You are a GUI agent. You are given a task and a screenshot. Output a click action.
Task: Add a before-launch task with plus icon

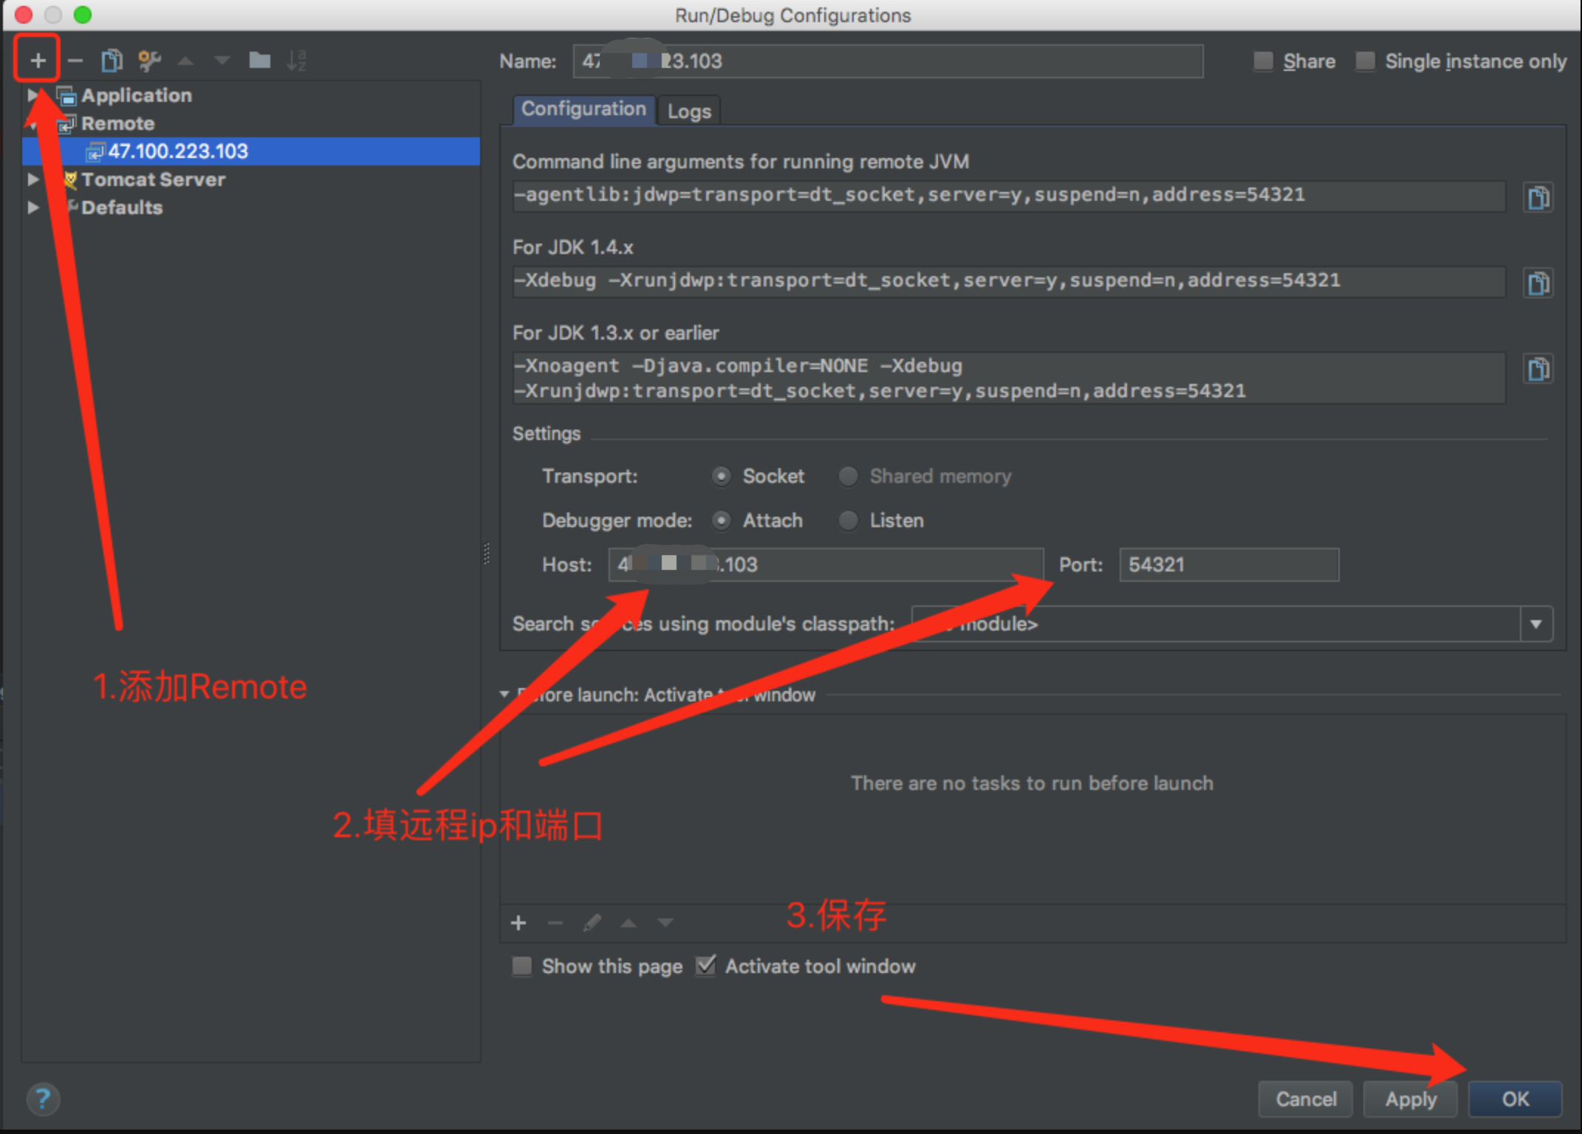pos(518,922)
